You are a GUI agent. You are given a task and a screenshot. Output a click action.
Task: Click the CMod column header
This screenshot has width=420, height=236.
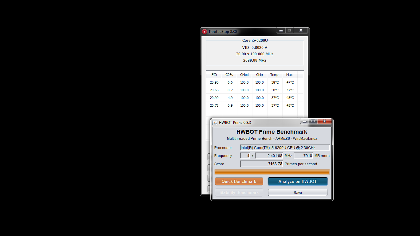click(244, 75)
